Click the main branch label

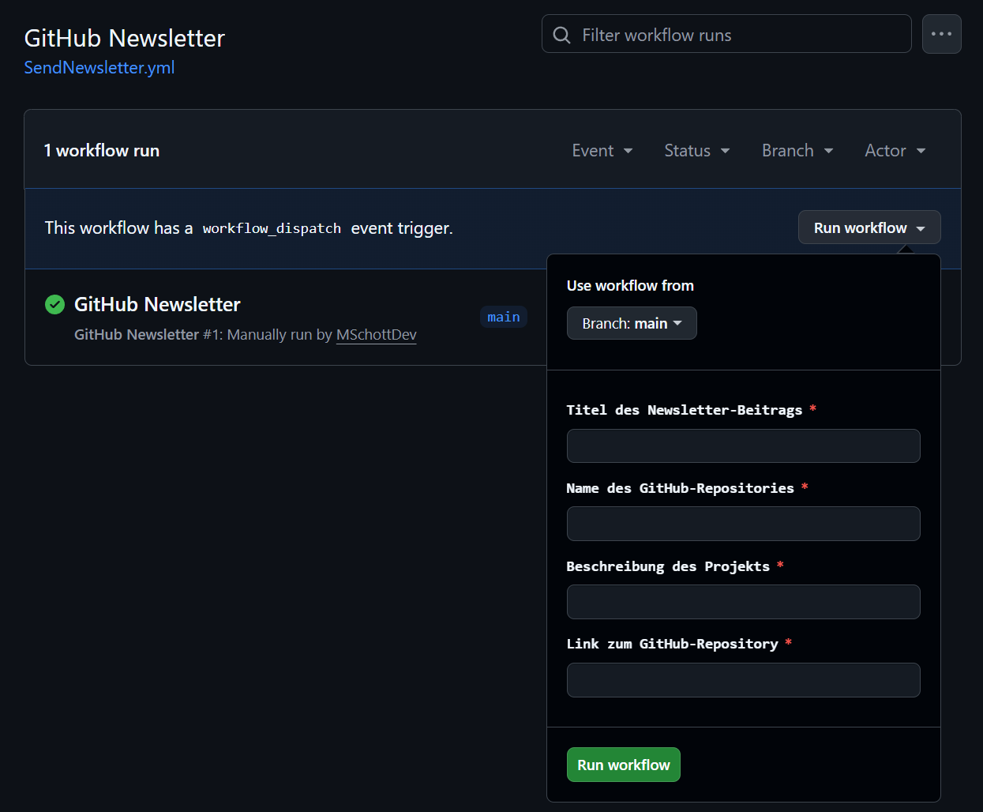coord(504,317)
